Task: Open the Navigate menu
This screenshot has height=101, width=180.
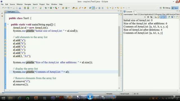Action: click(28, 4)
